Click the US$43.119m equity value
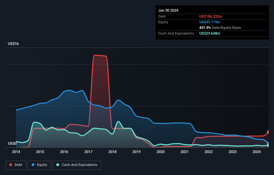This screenshot has height=175, width=274. click(210, 22)
